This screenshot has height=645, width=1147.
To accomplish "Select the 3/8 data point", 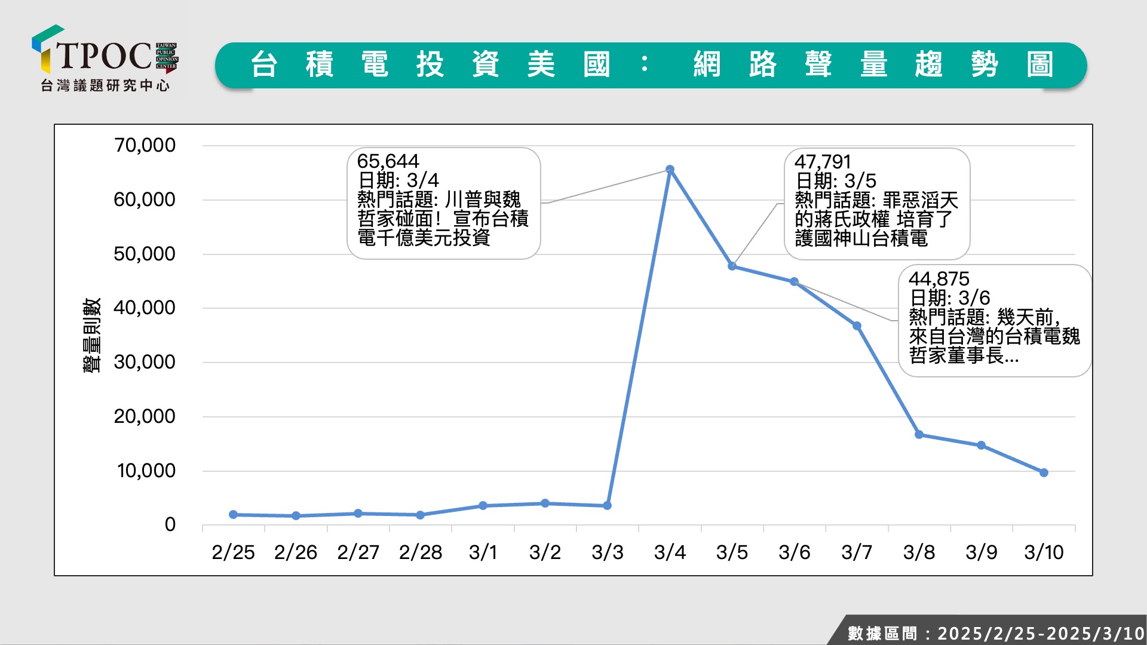I will point(919,435).
